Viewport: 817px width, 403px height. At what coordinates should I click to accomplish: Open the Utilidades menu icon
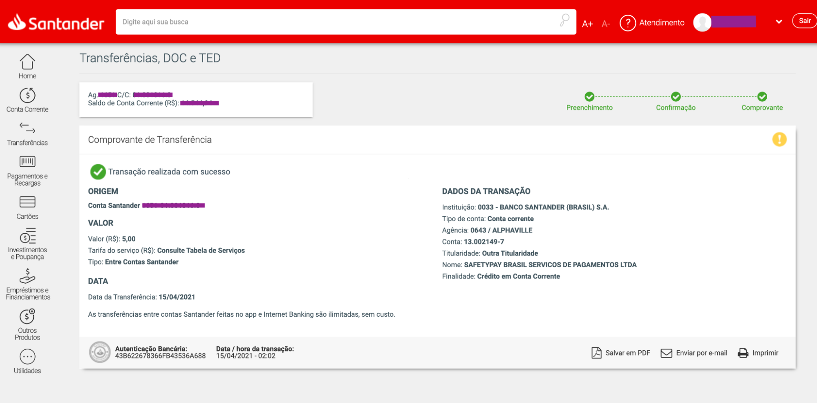(x=27, y=357)
